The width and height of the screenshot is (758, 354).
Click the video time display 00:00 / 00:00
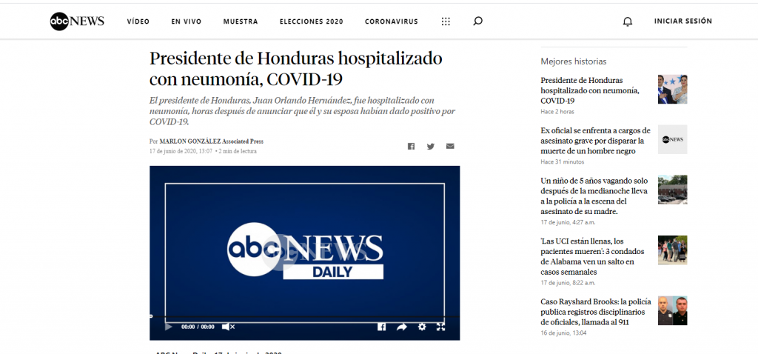(198, 327)
